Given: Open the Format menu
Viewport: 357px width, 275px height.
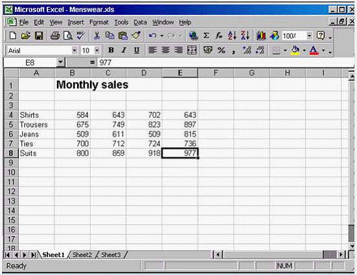Looking at the screenshot, I should click(x=99, y=22).
